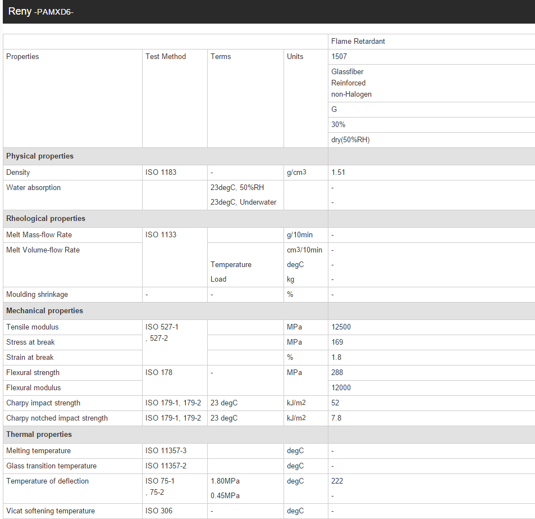Click density value 1.51

coord(338,172)
